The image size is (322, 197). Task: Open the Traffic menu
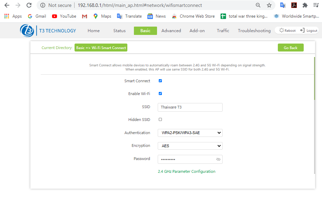tap(223, 31)
